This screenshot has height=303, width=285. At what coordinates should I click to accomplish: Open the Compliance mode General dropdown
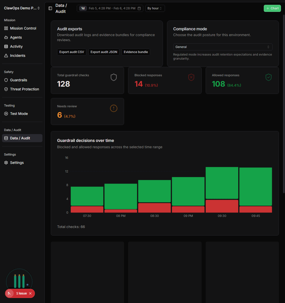tap(223, 47)
